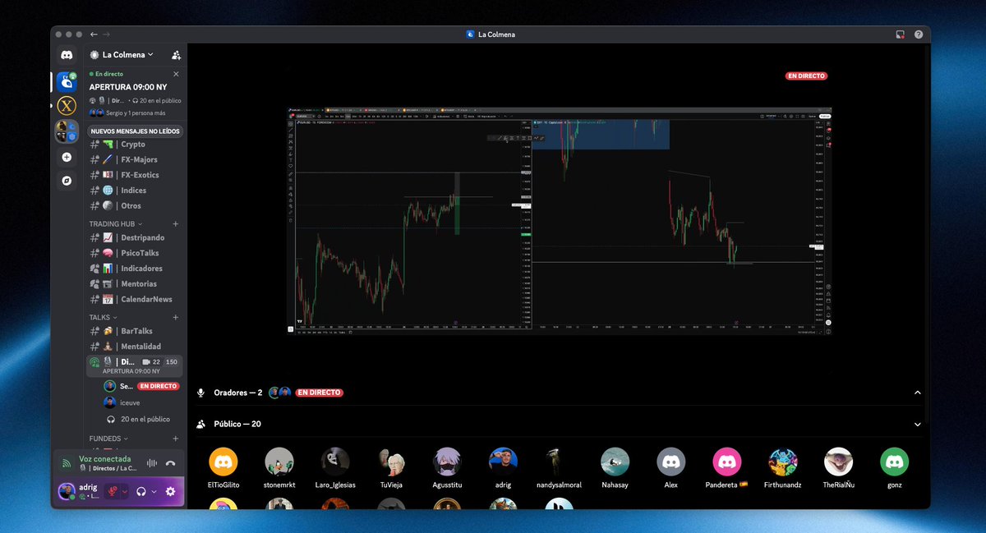Toggle deafen headphones button
The width and height of the screenshot is (986, 533).
tap(141, 491)
